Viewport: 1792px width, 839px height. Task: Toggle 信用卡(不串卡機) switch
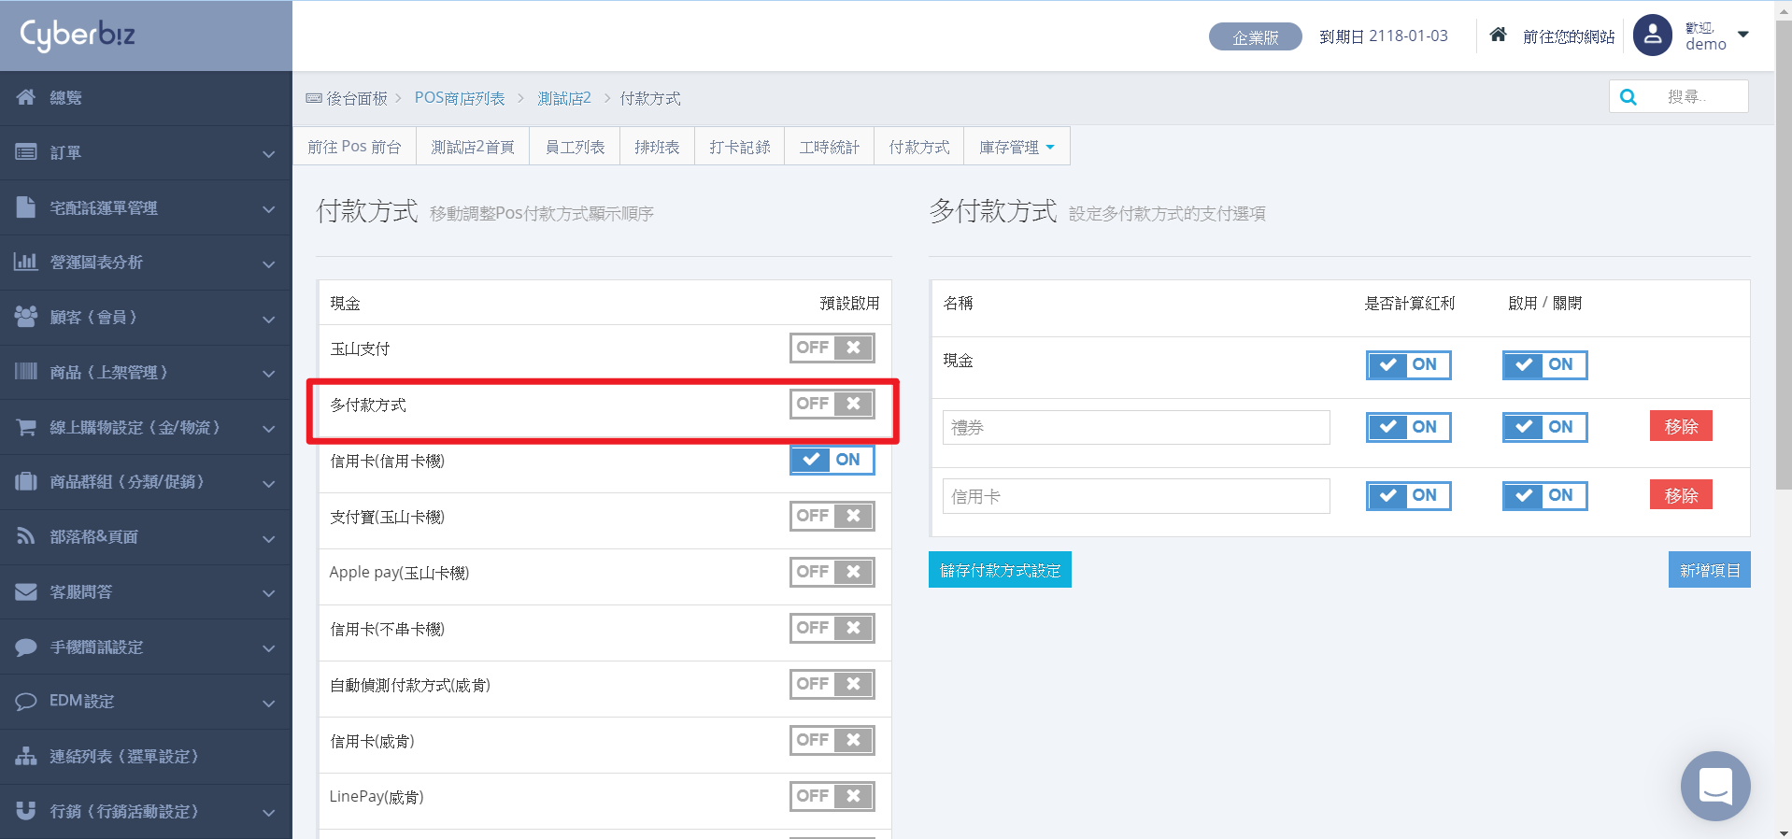(832, 628)
